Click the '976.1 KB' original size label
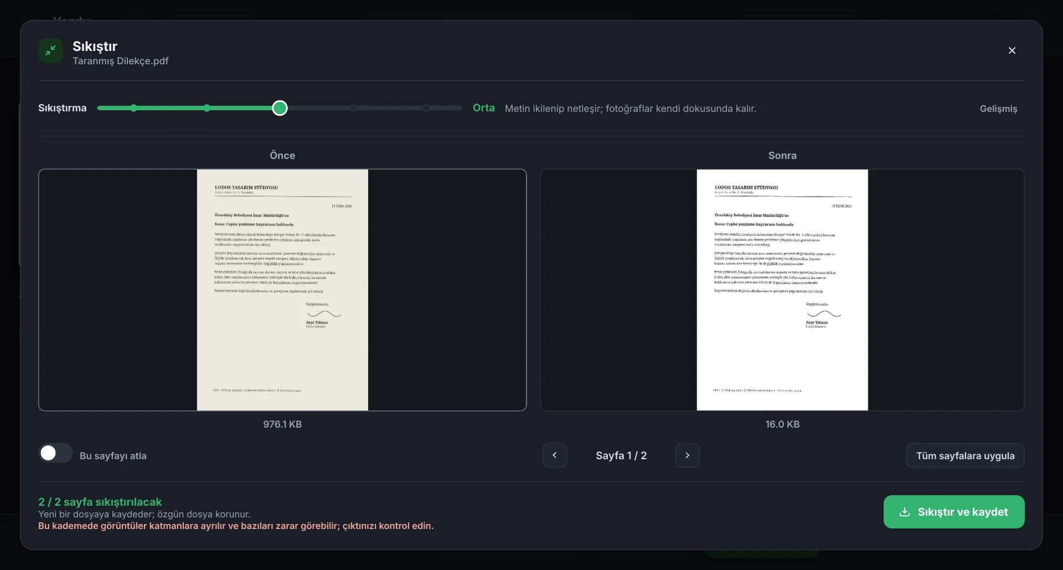The height and width of the screenshot is (570, 1063). [282, 424]
